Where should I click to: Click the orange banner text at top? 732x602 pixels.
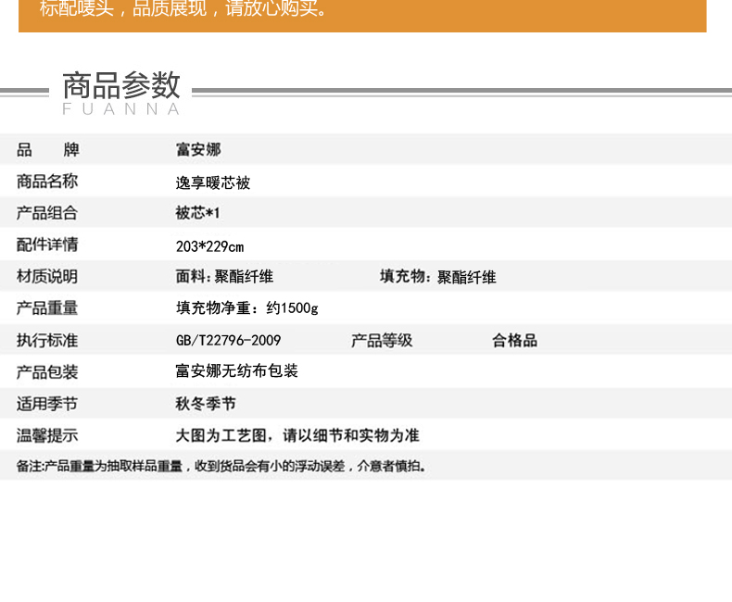coord(184,11)
